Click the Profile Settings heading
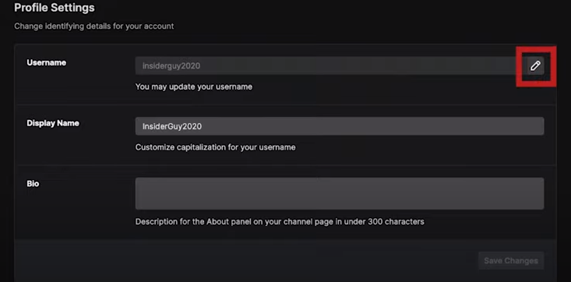571x282 pixels. (55, 8)
